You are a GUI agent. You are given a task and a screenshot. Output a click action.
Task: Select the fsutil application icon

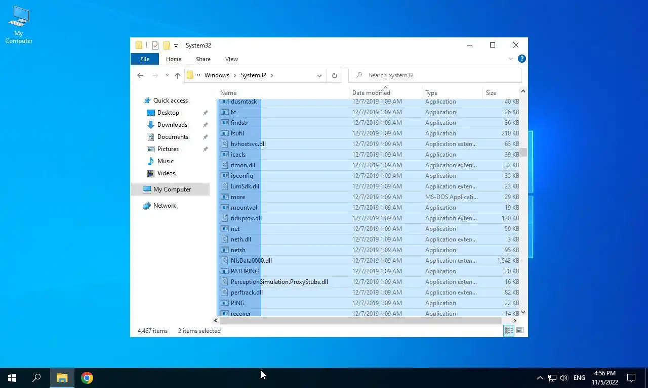tap(226, 133)
